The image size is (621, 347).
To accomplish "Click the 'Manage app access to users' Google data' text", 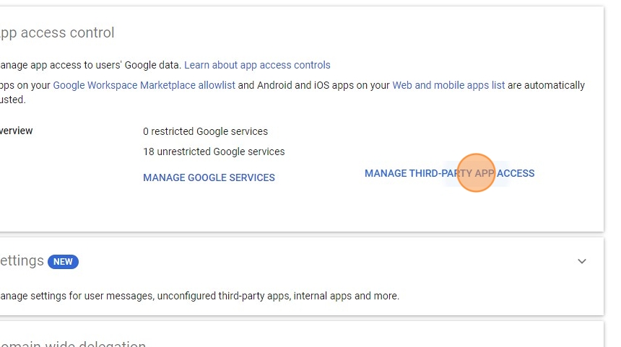I will pyautogui.click(x=90, y=65).
